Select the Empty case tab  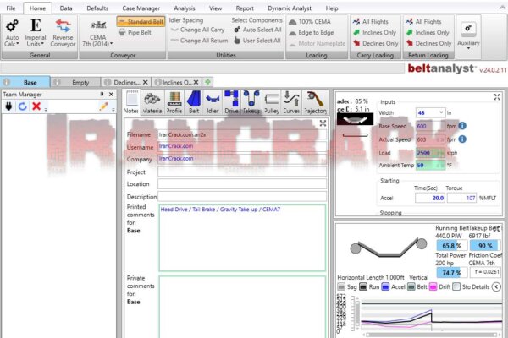pyautogui.click(x=75, y=82)
